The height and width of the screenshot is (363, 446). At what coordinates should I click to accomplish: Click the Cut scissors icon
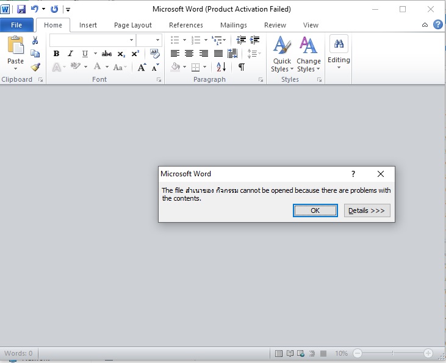click(x=35, y=40)
